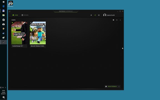Switch to the Drivers tab
The height and width of the screenshot is (100, 160).
(25, 15)
